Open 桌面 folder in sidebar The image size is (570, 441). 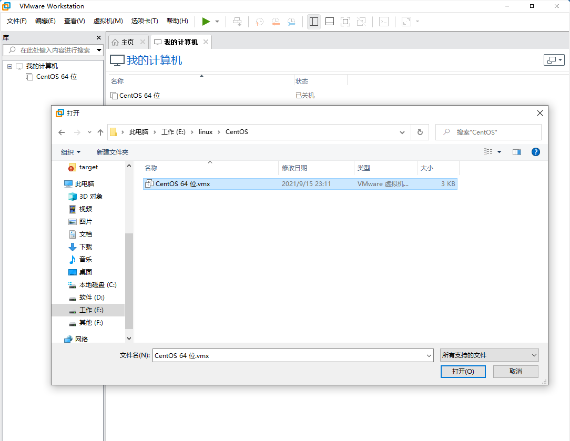click(x=80, y=272)
